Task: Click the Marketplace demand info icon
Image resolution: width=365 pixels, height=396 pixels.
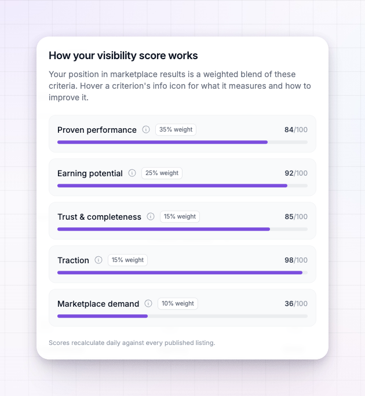Action: click(148, 303)
